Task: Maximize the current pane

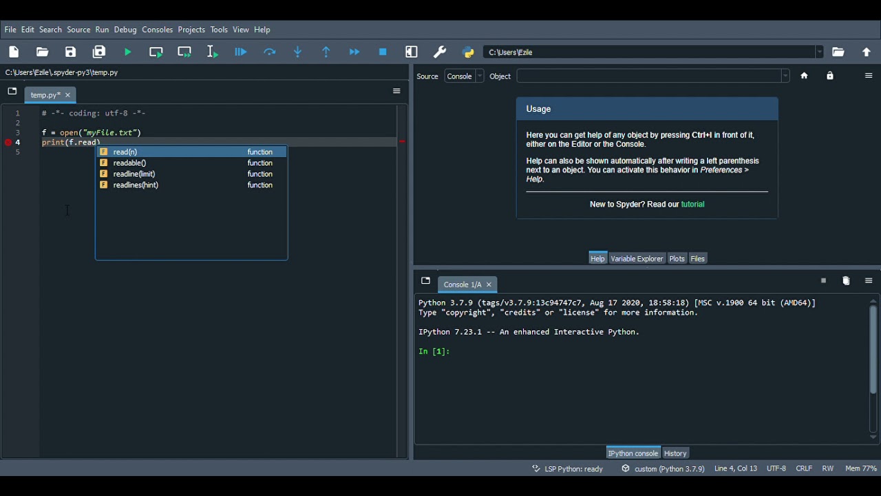Action: (x=412, y=52)
